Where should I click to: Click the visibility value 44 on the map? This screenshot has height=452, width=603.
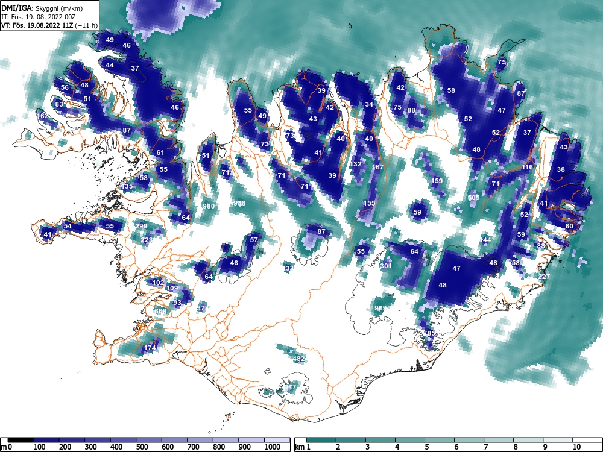[x=110, y=65]
